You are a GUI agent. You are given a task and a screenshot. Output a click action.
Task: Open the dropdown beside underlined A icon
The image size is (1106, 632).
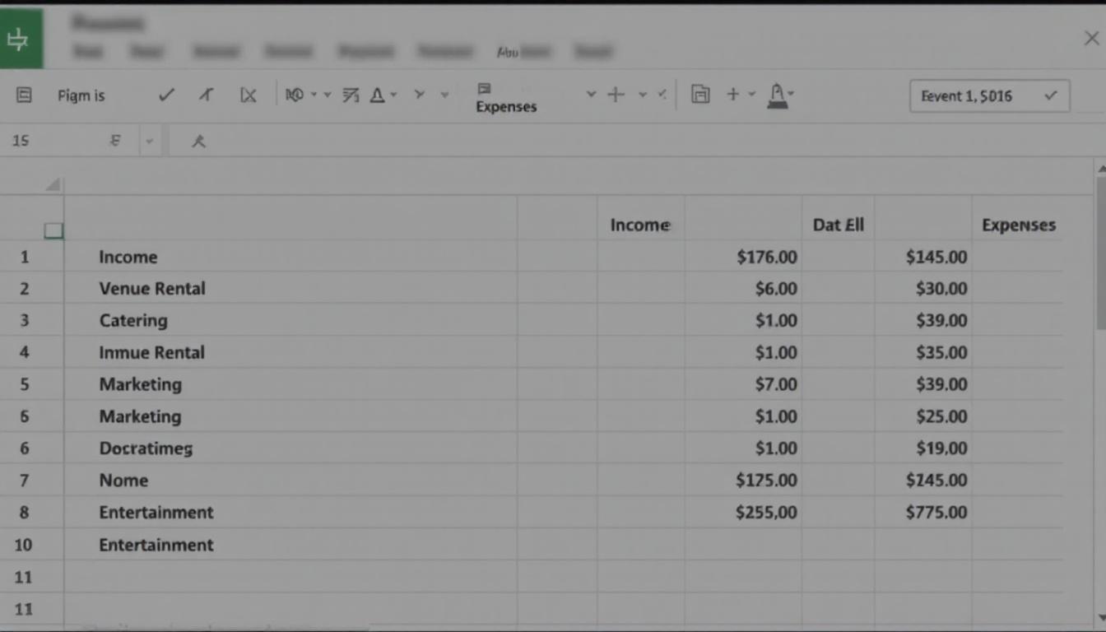tap(393, 95)
